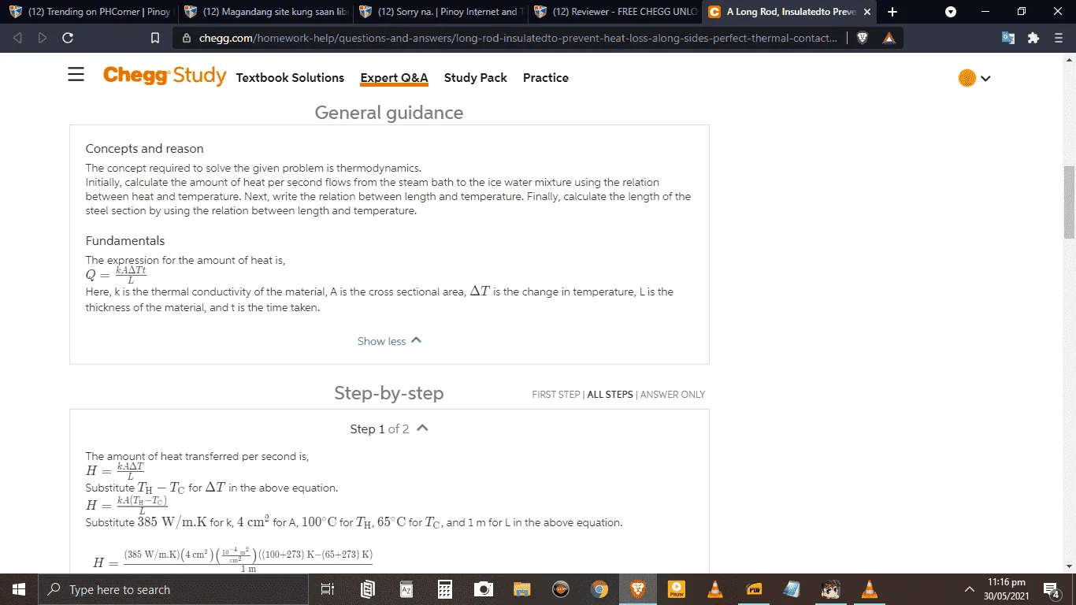Open the Camera taskbar app
This screenshot has height=605, width=1076.
(484, 589)
